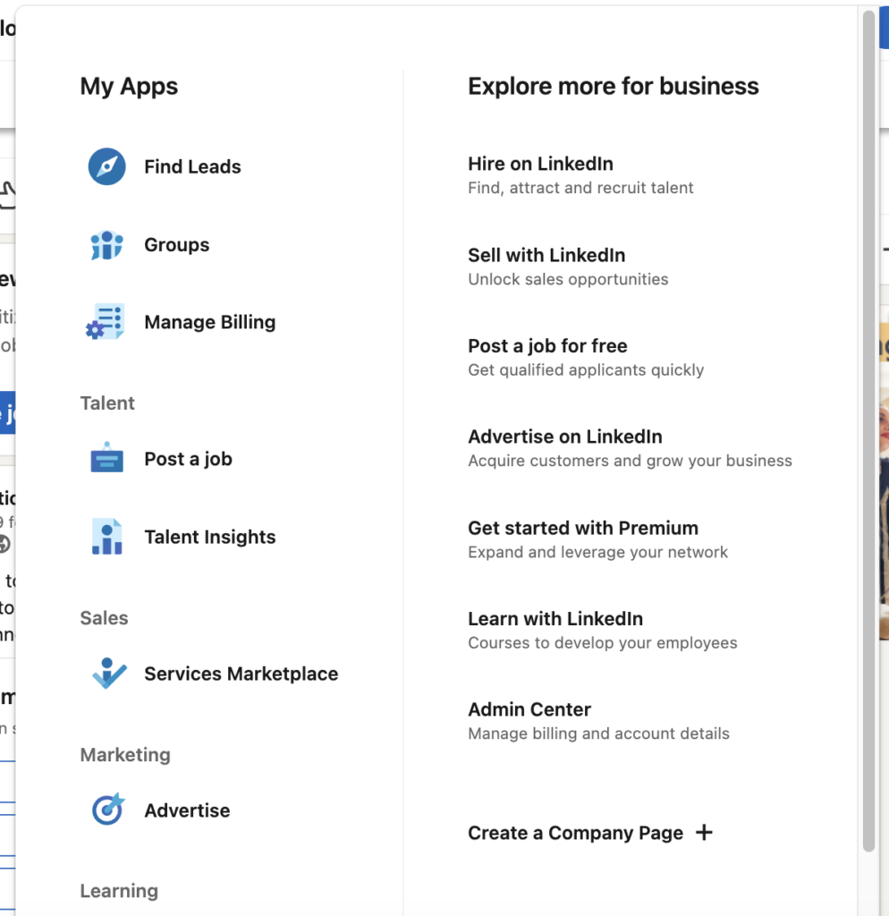This screenshot has height=916, width=889.
Task: Click the Find Leads compass icon
Action: point(107,166)
